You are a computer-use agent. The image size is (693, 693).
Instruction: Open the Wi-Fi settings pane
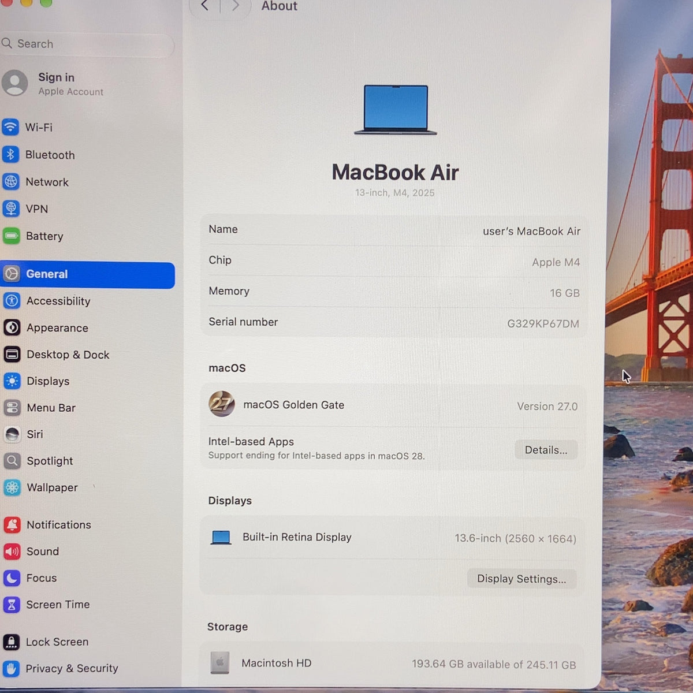[x=88, y=126]
